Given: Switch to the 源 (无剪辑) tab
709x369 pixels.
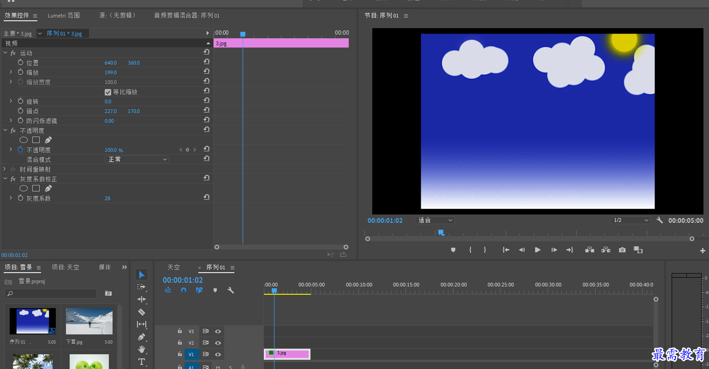Looking at the screenshot, I should pos(118,15).
